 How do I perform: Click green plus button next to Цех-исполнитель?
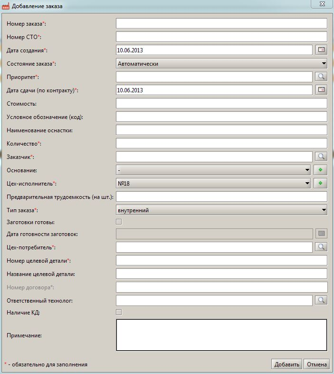coord(320,183)
